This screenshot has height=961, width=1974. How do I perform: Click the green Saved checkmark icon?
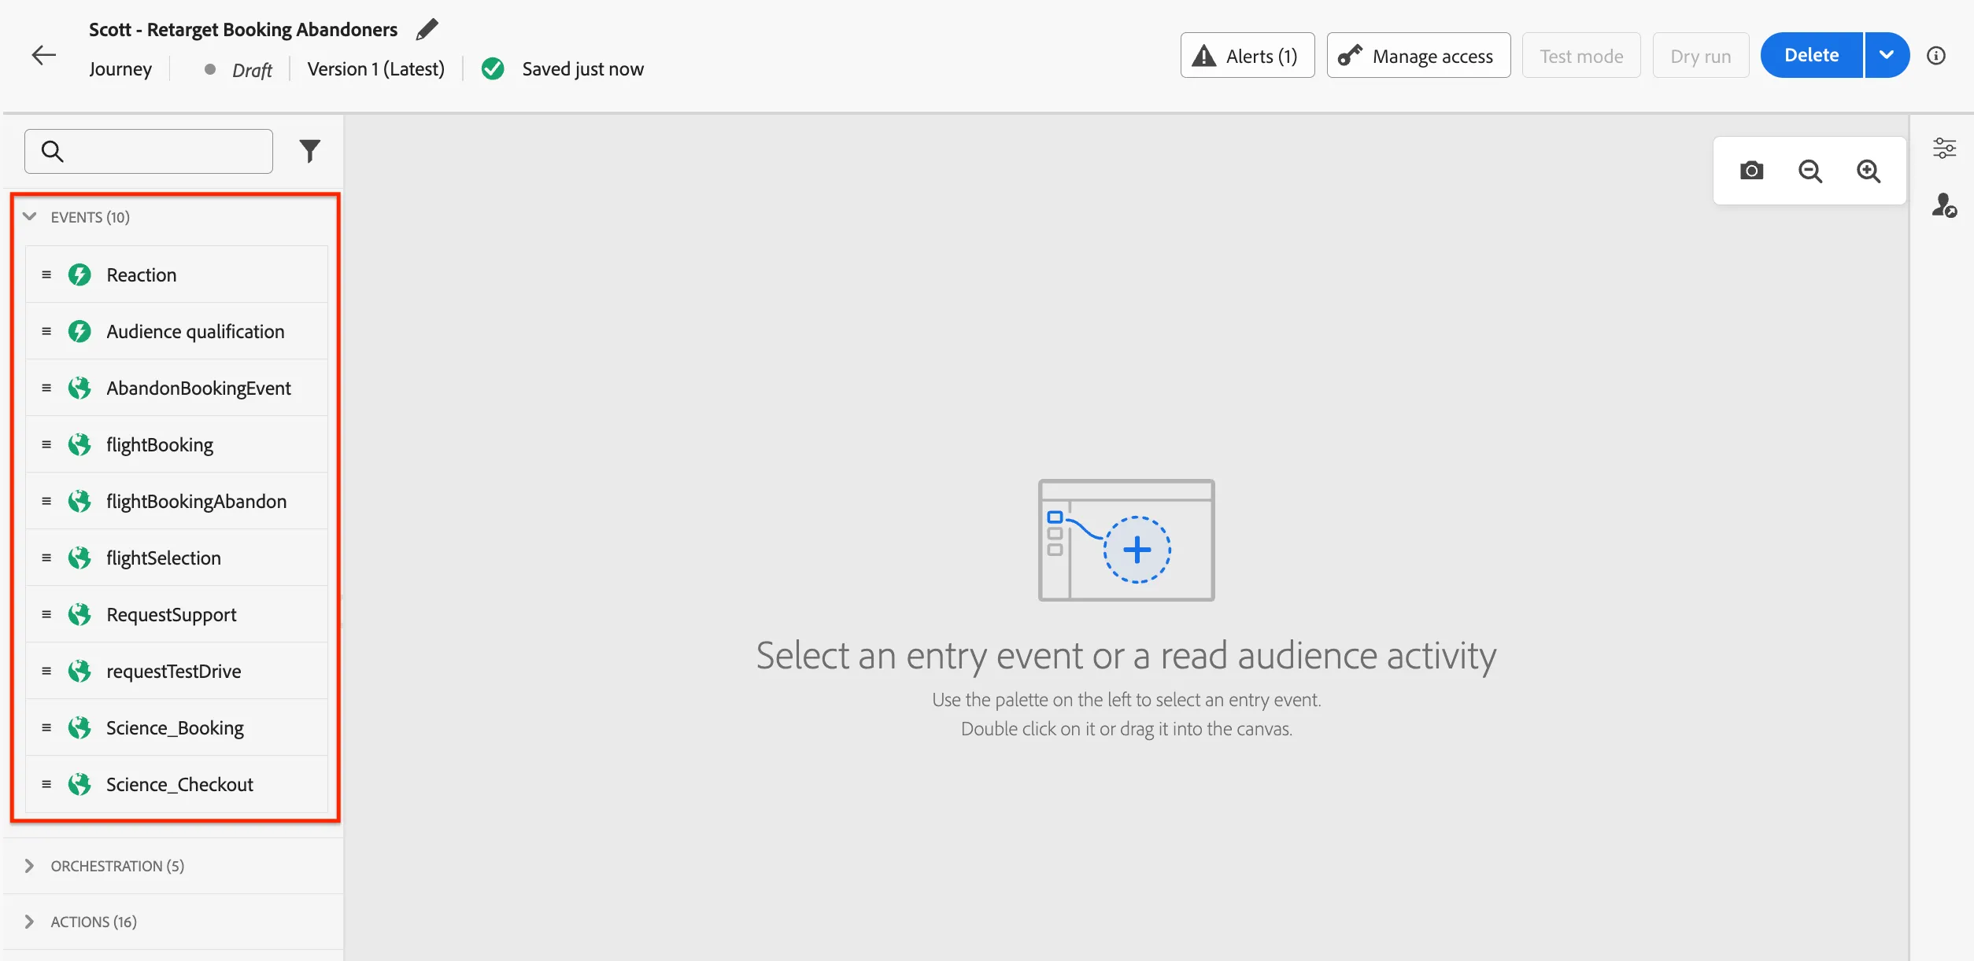click(493, 69)
